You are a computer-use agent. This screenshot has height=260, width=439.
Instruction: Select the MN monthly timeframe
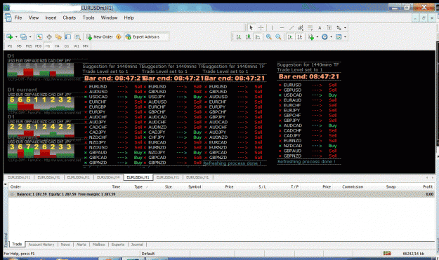coord(86,46)
